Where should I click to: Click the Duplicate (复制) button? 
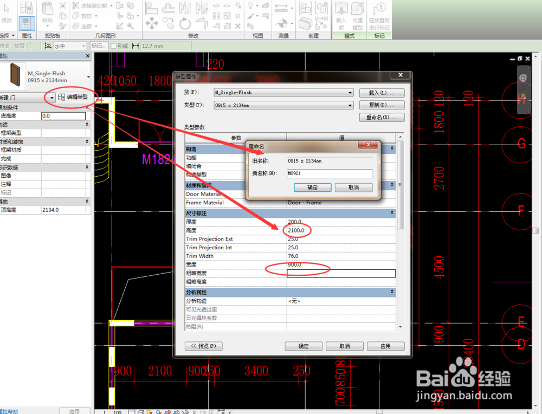(382, 105)
